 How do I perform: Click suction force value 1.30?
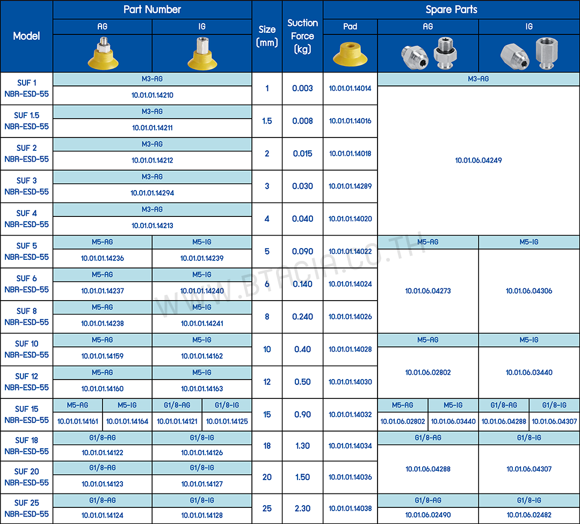point(302,446)
